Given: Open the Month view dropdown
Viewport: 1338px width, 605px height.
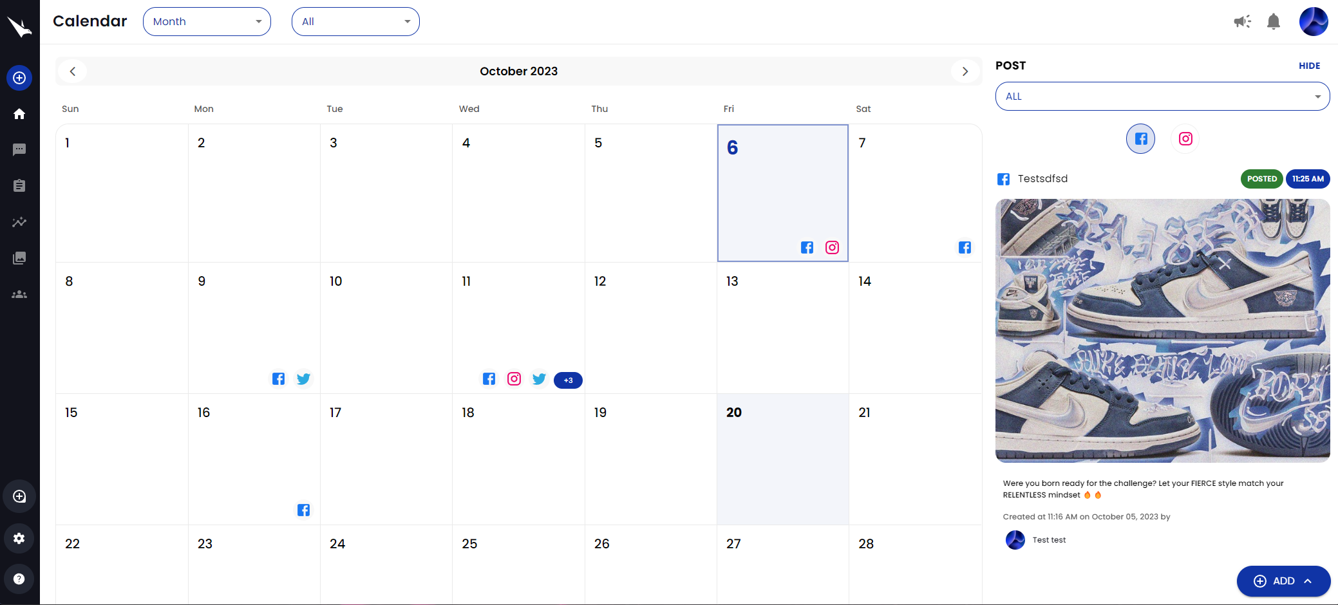Looking at the screenshot, I should (207, 22).
